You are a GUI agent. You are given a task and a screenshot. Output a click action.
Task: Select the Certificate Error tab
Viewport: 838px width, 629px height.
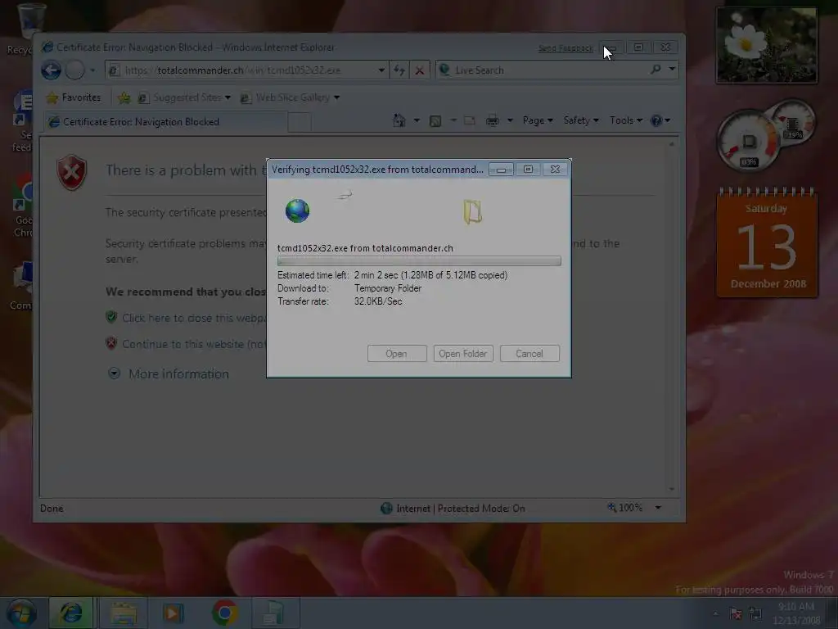pos(165,121)
